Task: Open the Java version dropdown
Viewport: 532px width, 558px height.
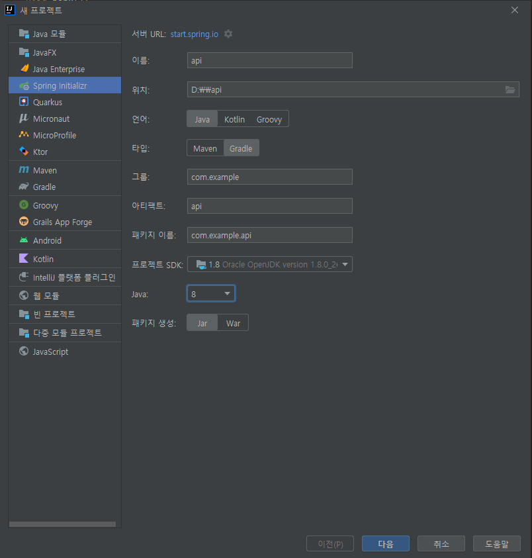Action: click(x=211, y=294)
